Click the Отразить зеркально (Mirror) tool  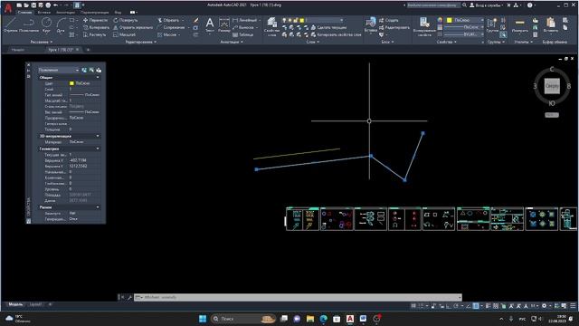(133, 27)
